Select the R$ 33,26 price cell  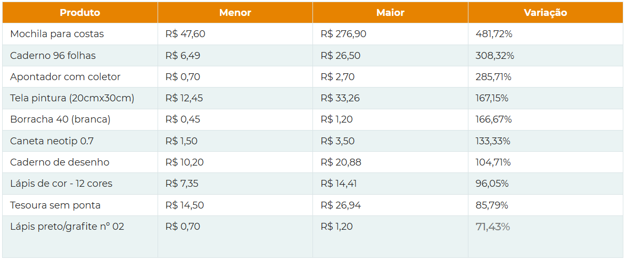point(341,98)
